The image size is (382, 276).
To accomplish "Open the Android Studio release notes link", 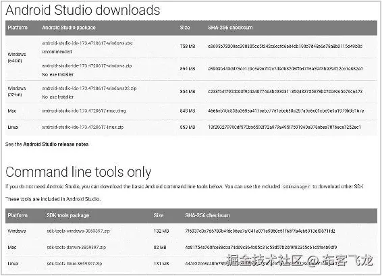I will (x=56, y=144).
